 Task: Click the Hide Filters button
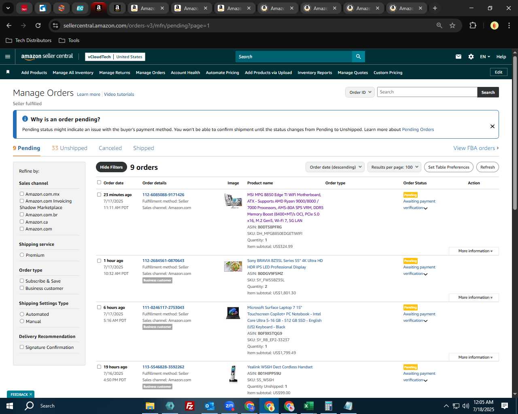[x=111, y=167]
